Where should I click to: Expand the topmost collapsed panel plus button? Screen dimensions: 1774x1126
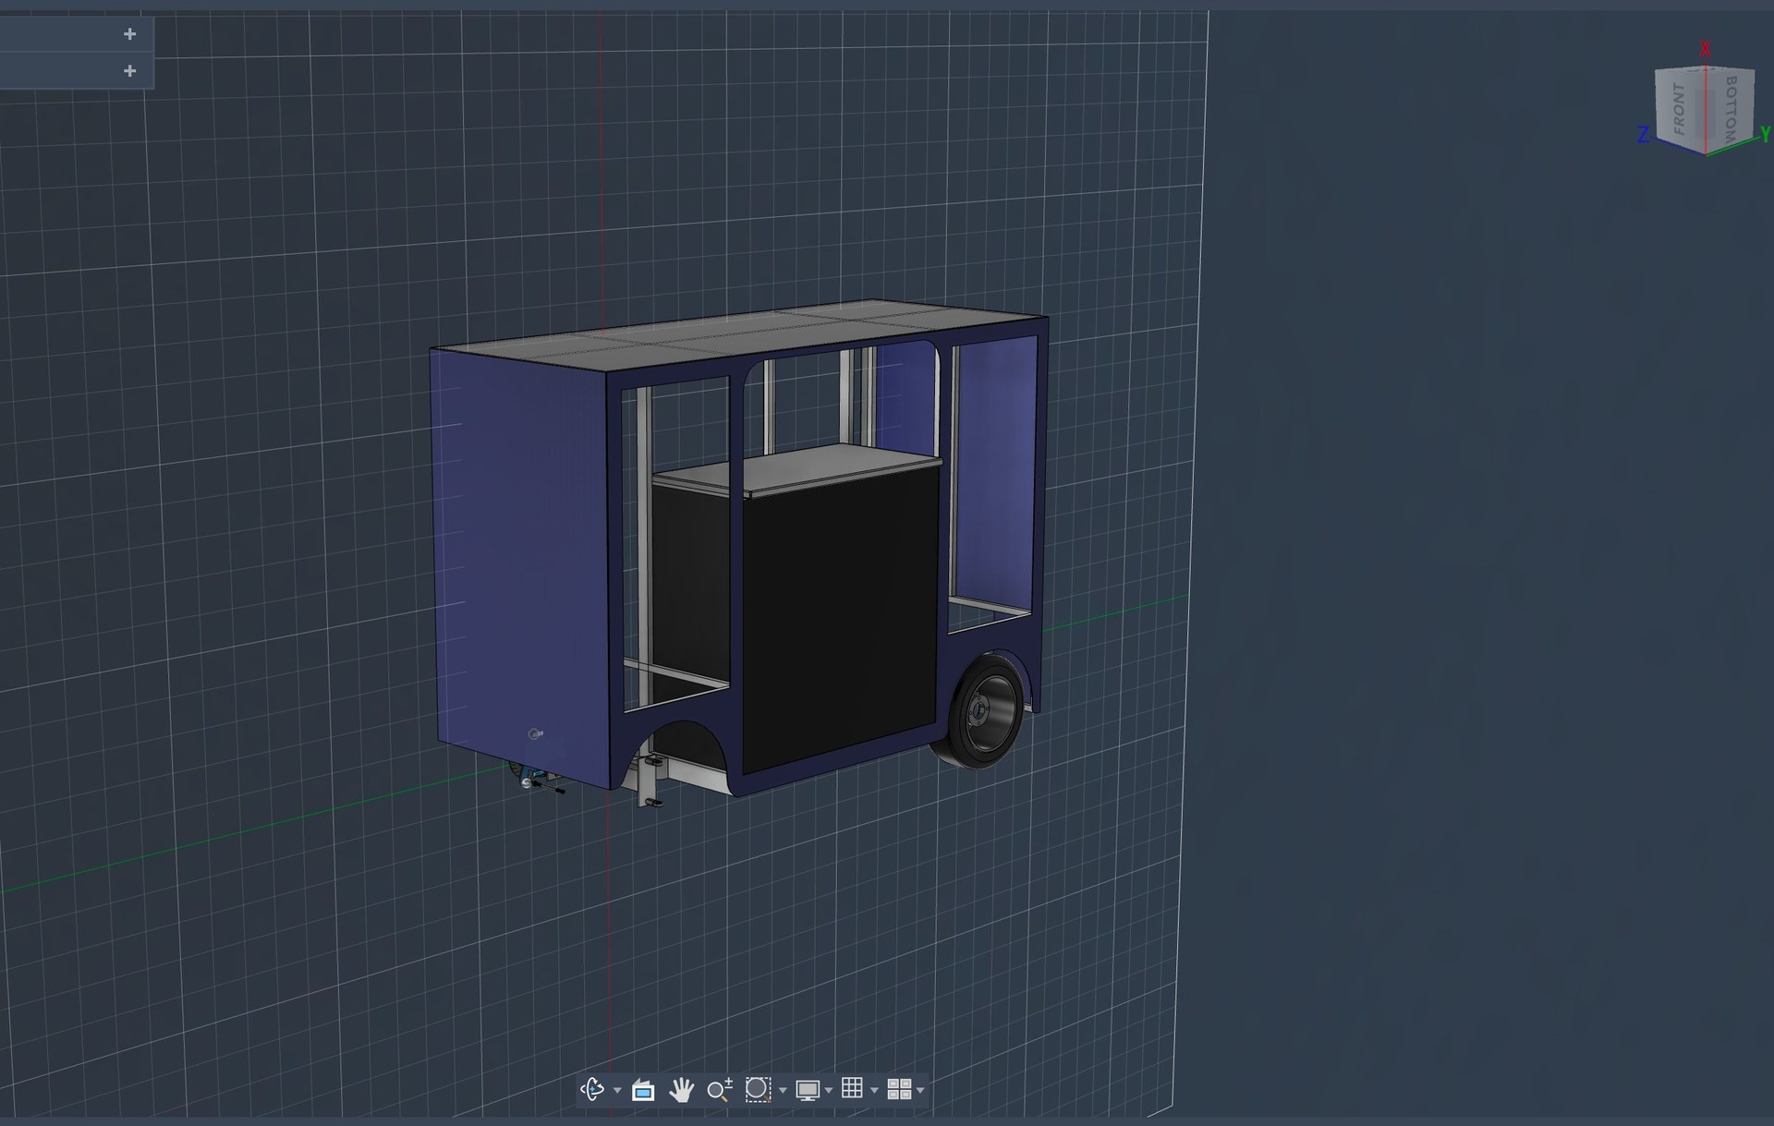tap(129, 34)
